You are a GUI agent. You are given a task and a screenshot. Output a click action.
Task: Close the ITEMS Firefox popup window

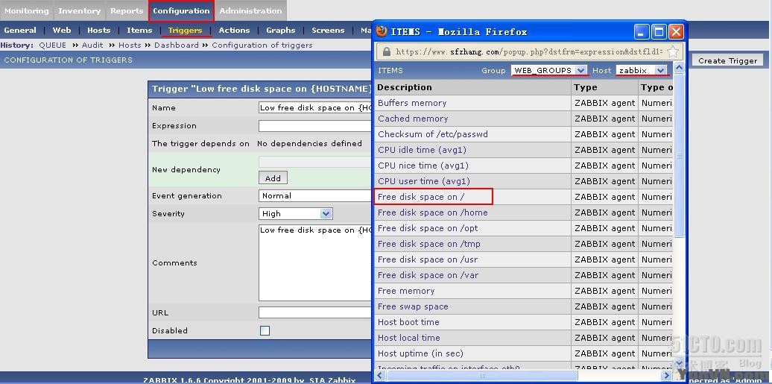point(675,32)
